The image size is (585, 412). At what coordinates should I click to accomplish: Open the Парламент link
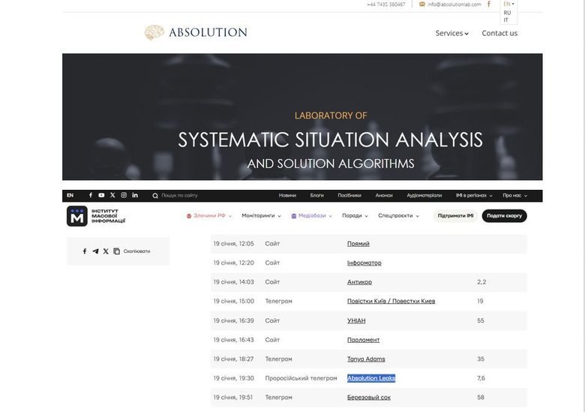[364, 340]
